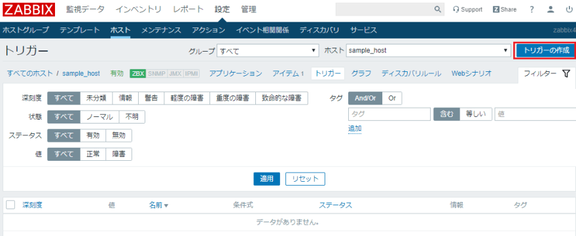Go to ディスカバリ submenu

(319, 30)
